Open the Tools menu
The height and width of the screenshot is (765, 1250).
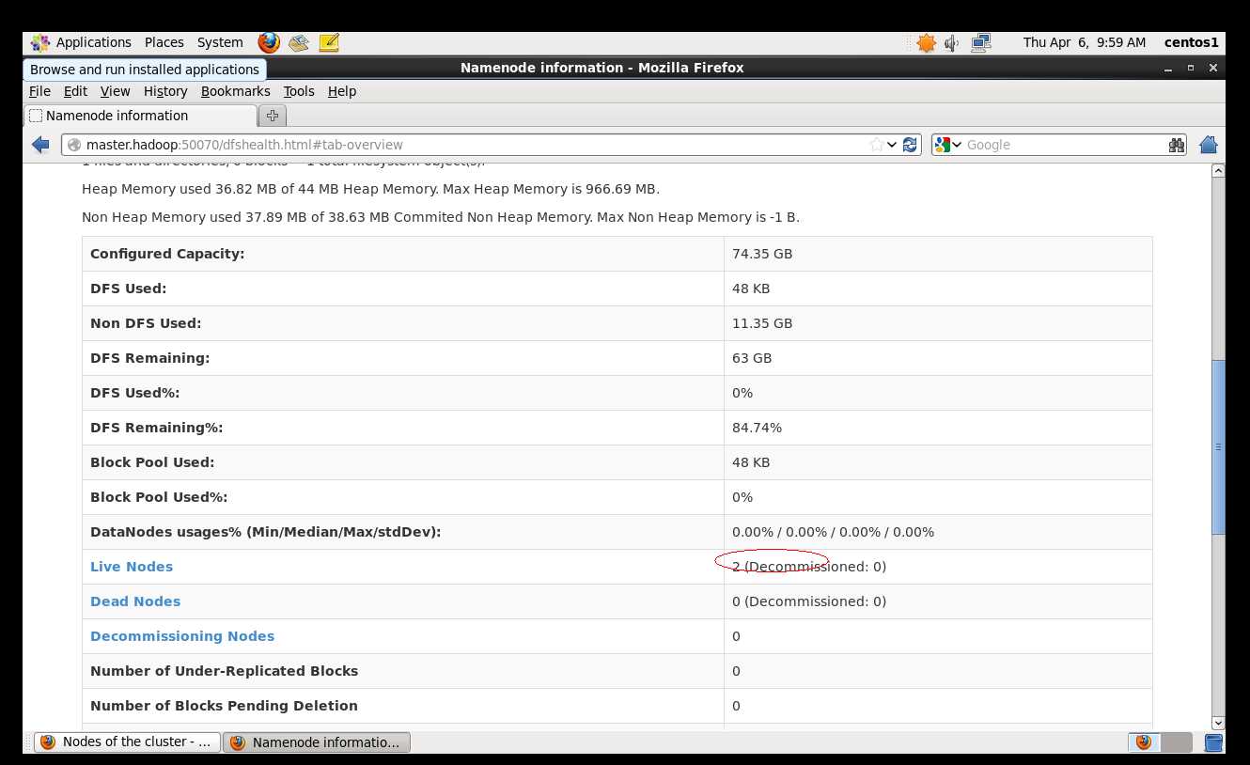[299, 91]
